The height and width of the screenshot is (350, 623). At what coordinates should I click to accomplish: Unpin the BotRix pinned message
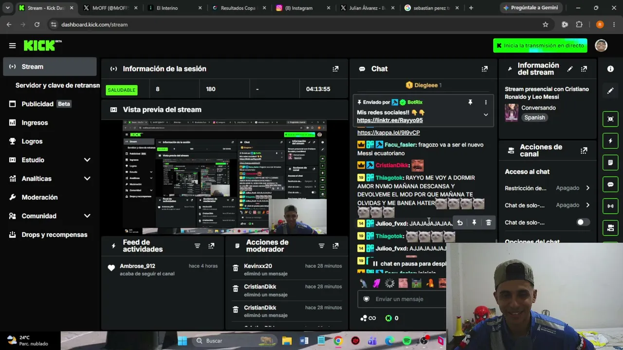pos(470,103)
